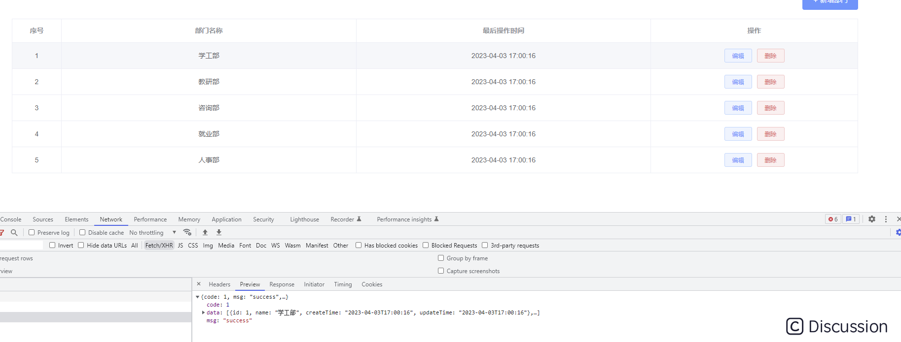This screenshot has height=342, width=901.
Task: Click the 人事部 department name cell
Action: (x=209, y=160)
